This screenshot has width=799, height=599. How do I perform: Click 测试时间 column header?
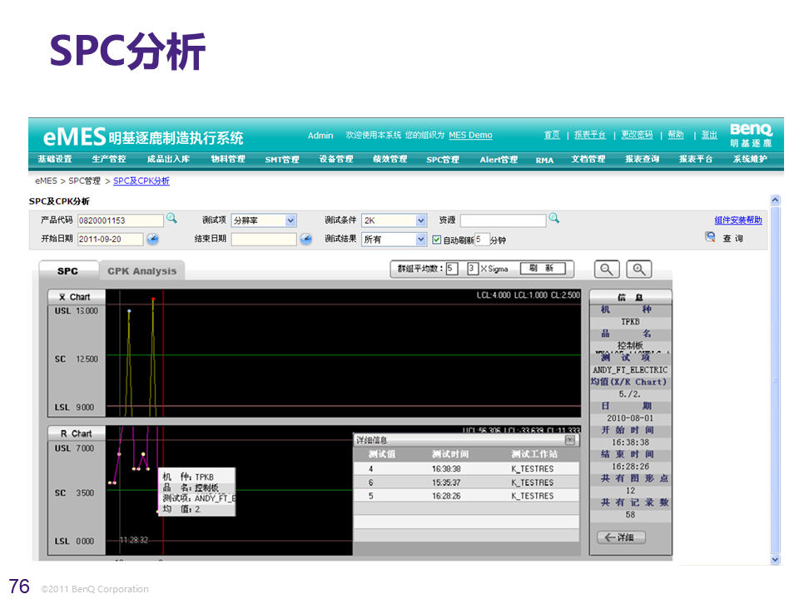450,454
